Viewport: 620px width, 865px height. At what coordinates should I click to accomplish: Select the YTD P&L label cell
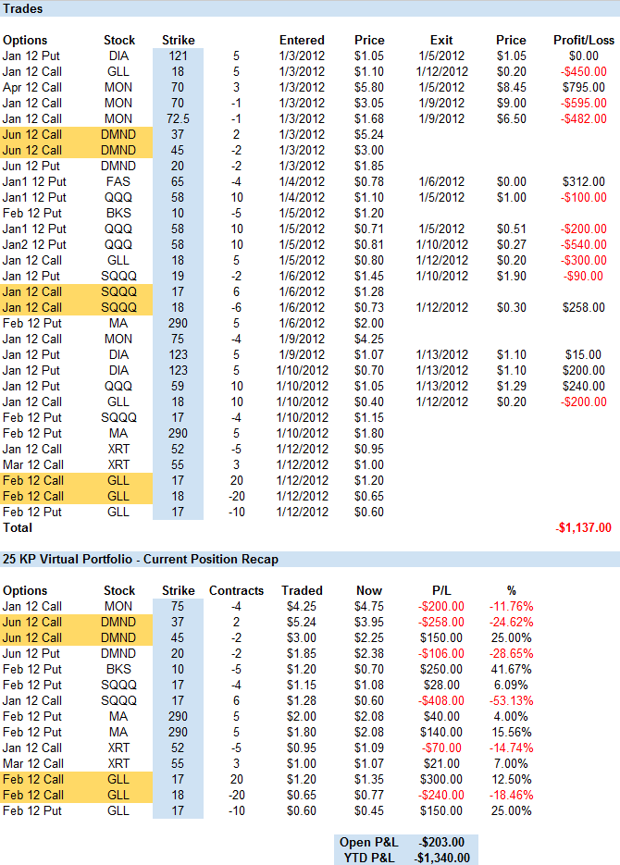[370, 857]
